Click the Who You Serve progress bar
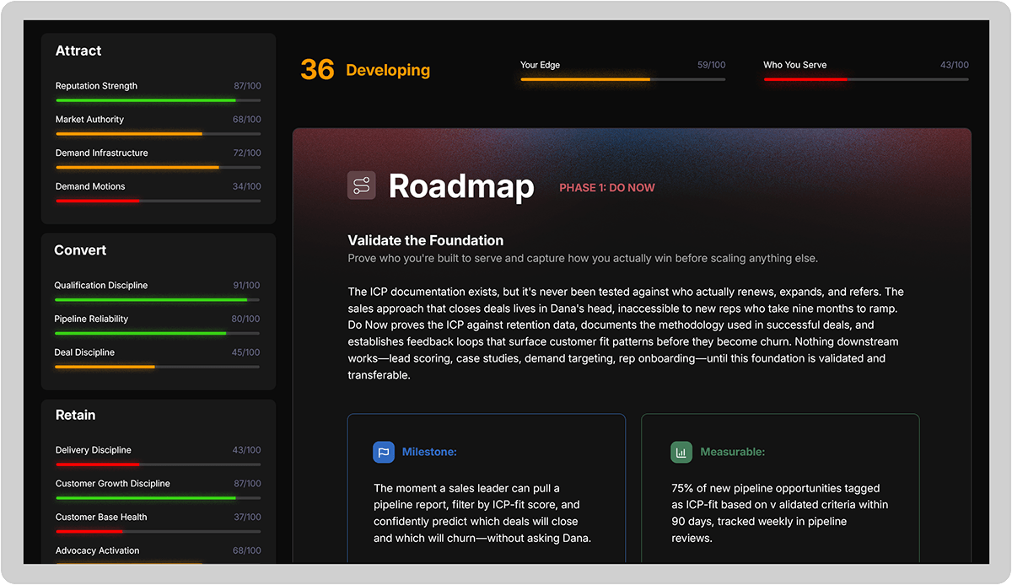 coord(866,79)
